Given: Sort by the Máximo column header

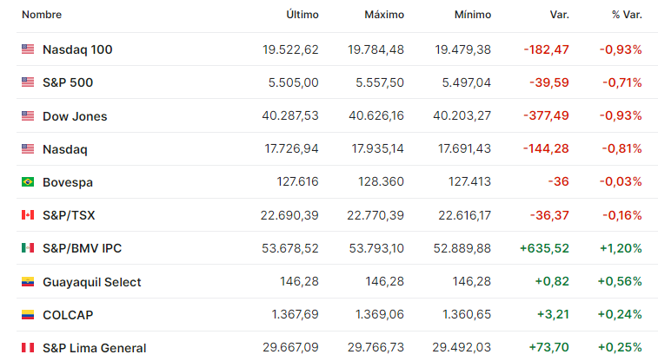Looking at the screenshot, I should tap(384, 15).
